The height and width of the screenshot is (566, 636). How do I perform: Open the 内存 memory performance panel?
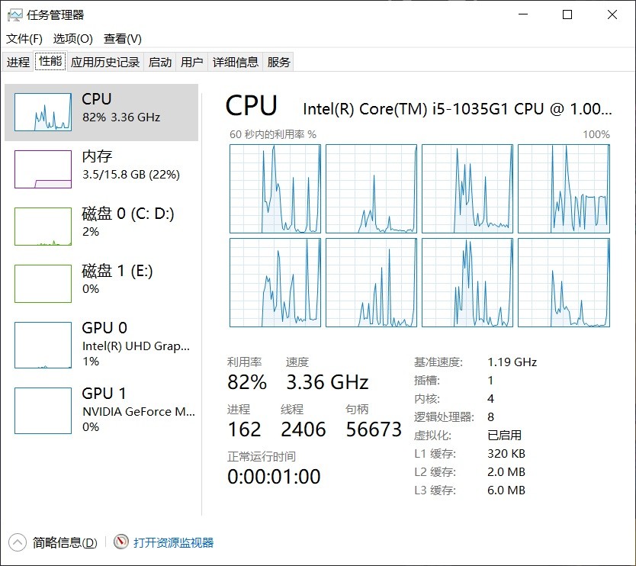101,169
